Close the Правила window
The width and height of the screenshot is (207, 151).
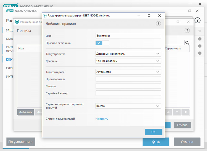point(189,22)
